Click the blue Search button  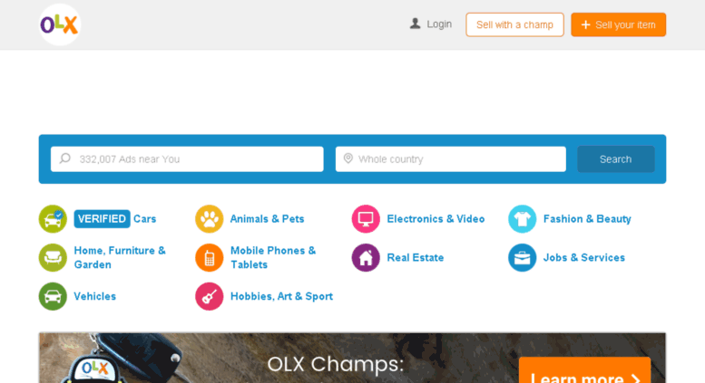click(x=615, y=159)
